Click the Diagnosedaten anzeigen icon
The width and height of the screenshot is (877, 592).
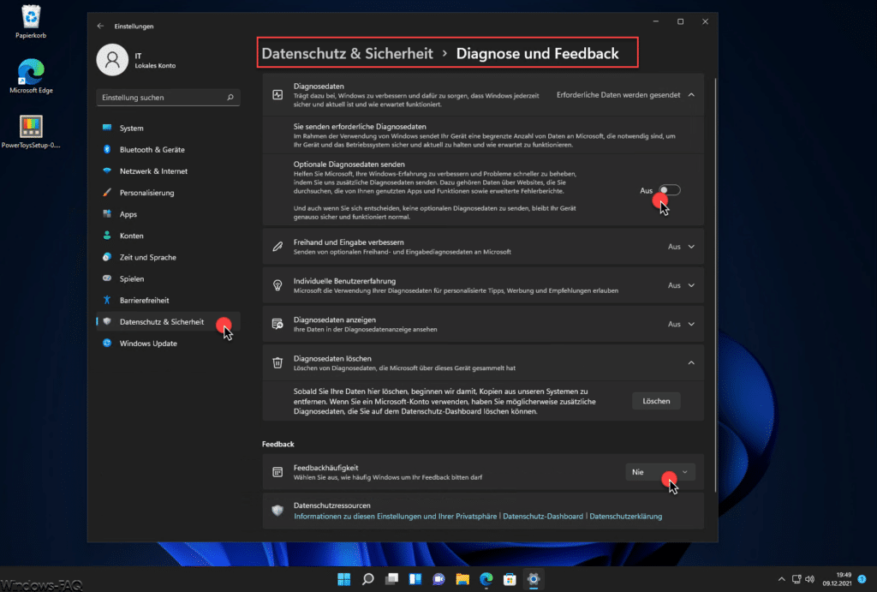[277, 324]
